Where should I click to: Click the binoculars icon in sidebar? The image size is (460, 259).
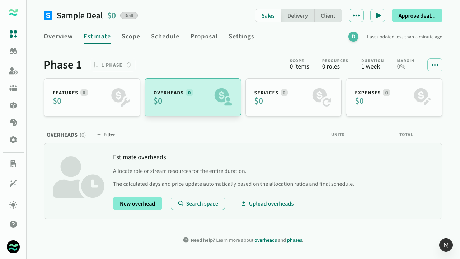pos(13,51)
